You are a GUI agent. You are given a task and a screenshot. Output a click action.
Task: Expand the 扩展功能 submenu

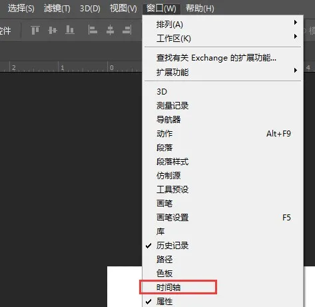[222, 72]
